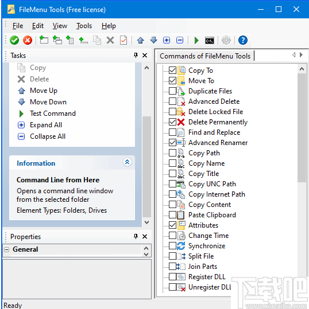Click Collapse All in Tasks panel
The width and height of the screenshot is (309, 309).
pyautogui.click(x=48, y=136)
